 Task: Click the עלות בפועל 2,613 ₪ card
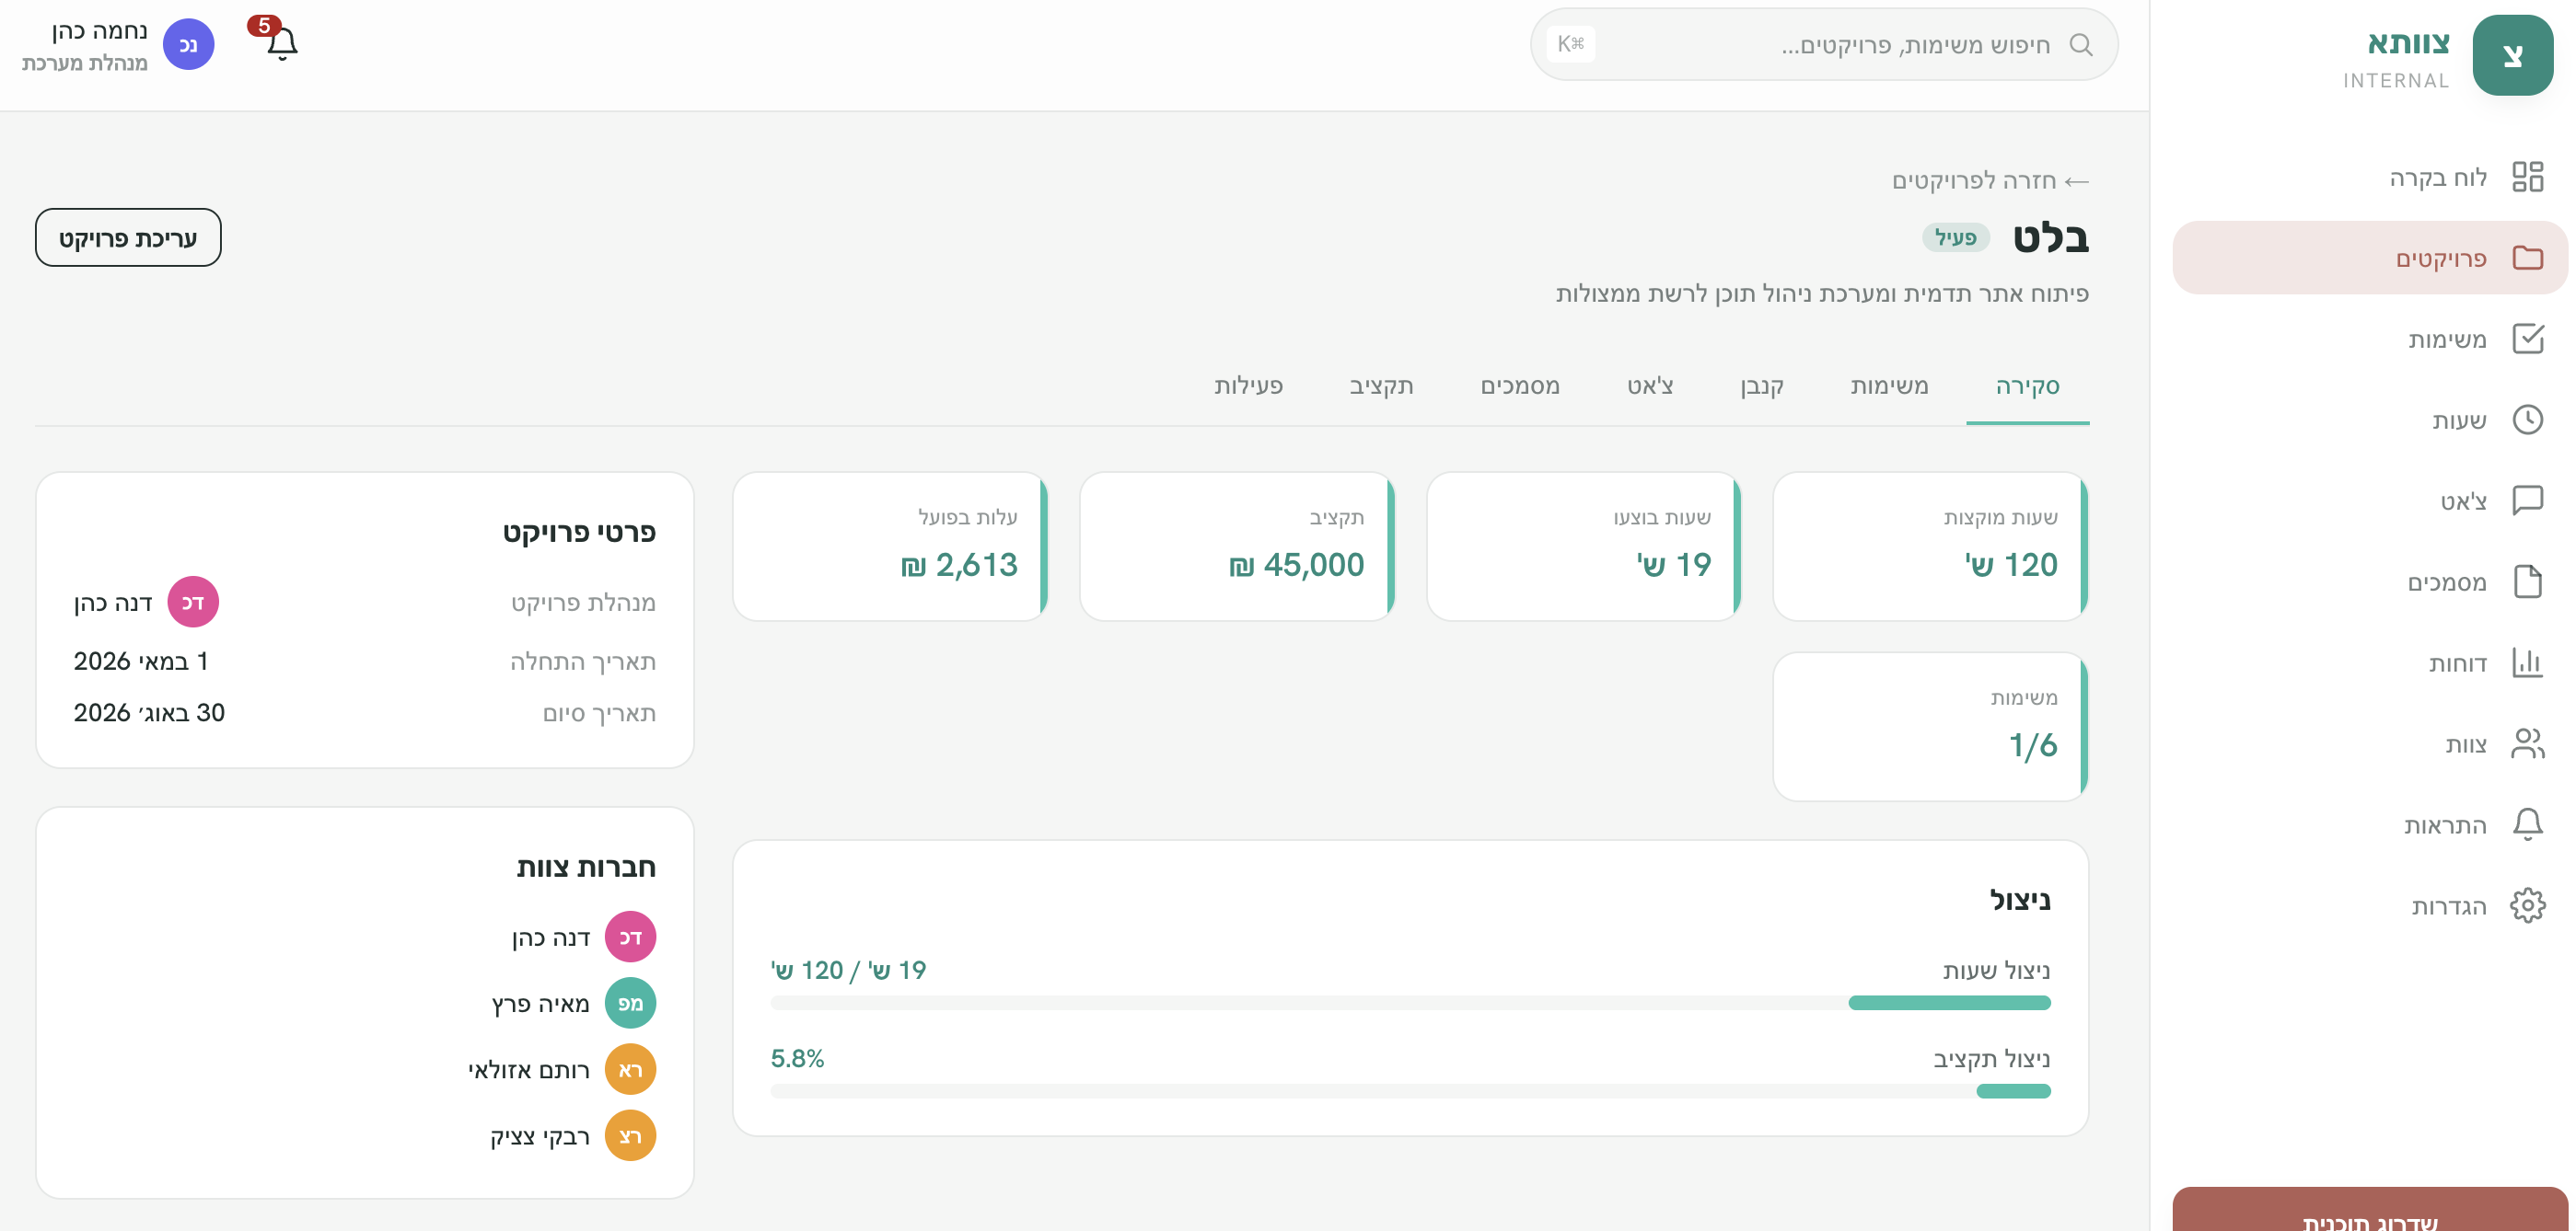coord(890,546)
